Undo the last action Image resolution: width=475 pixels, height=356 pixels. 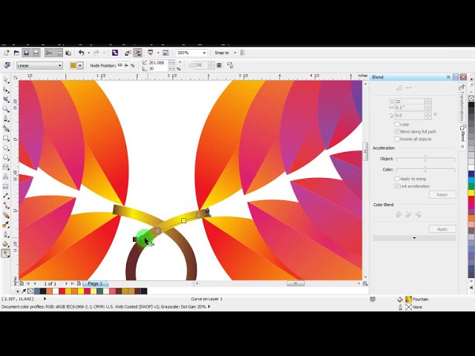[x=81, y=53]
